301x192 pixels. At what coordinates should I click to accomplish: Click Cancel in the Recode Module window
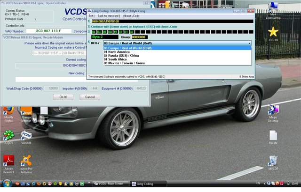(90, 97)
